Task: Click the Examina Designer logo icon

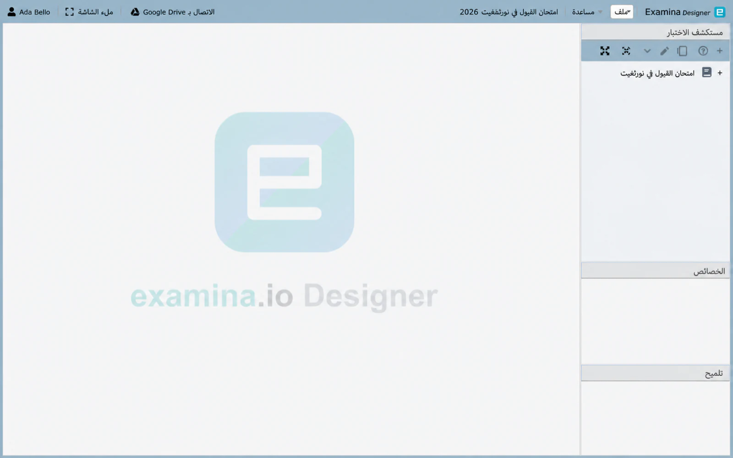Action: (x=720, y=12)
